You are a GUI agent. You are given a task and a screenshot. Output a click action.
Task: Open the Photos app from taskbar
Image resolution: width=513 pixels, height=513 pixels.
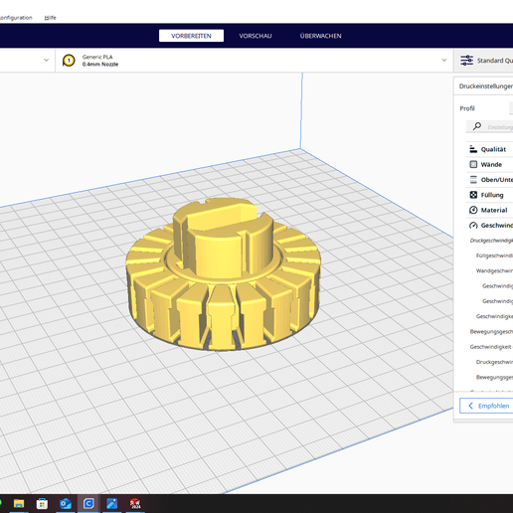tap(111, 504)
